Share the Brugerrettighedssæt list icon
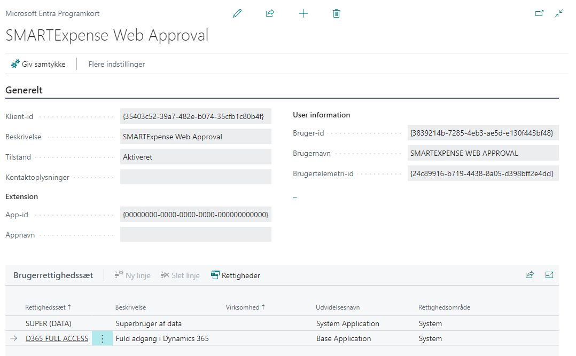 coord(530,275)
